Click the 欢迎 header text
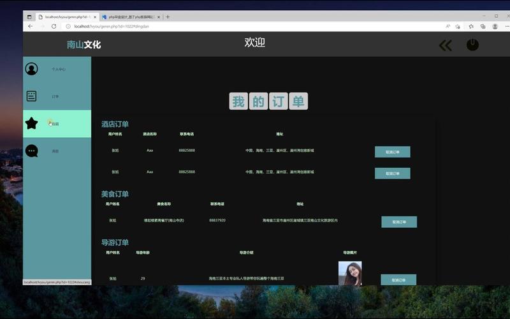Image resolution: width=510 pixels, height=319 pixels. 254,42
